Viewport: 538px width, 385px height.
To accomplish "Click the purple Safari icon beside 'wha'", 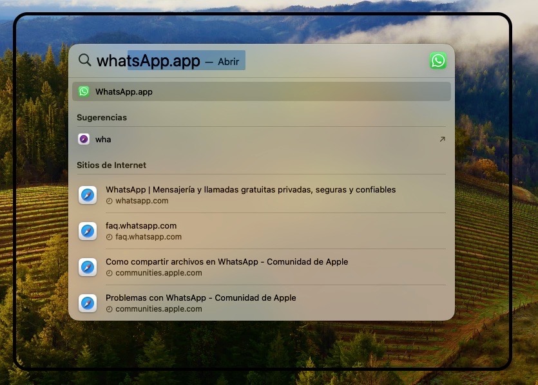I will coord(84,139).
